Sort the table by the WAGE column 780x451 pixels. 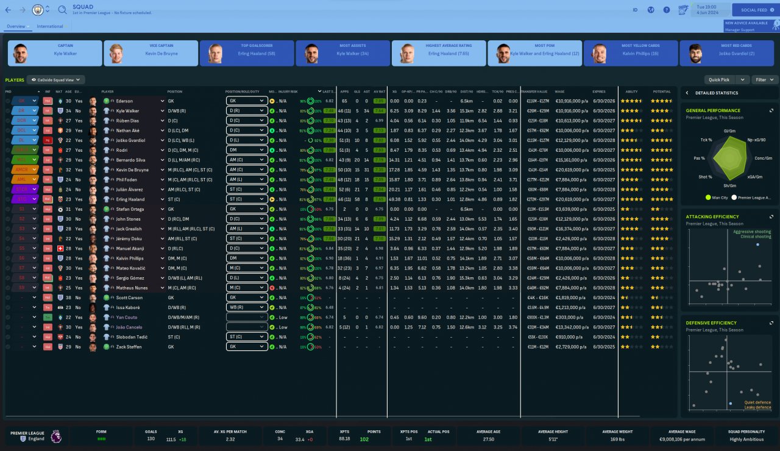coord(560,91)
